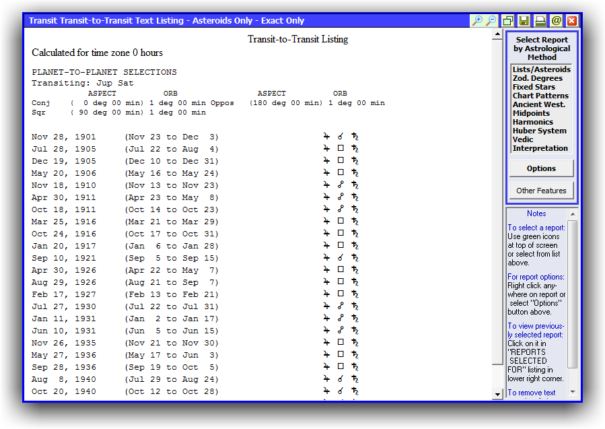Click the 'May 20, 1906' date entry
The image size is (605, 429).
(x=64, y=173)
